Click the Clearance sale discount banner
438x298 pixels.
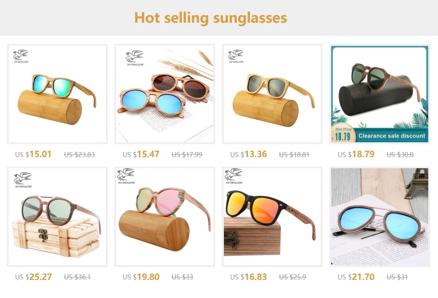tap(392, 136)
